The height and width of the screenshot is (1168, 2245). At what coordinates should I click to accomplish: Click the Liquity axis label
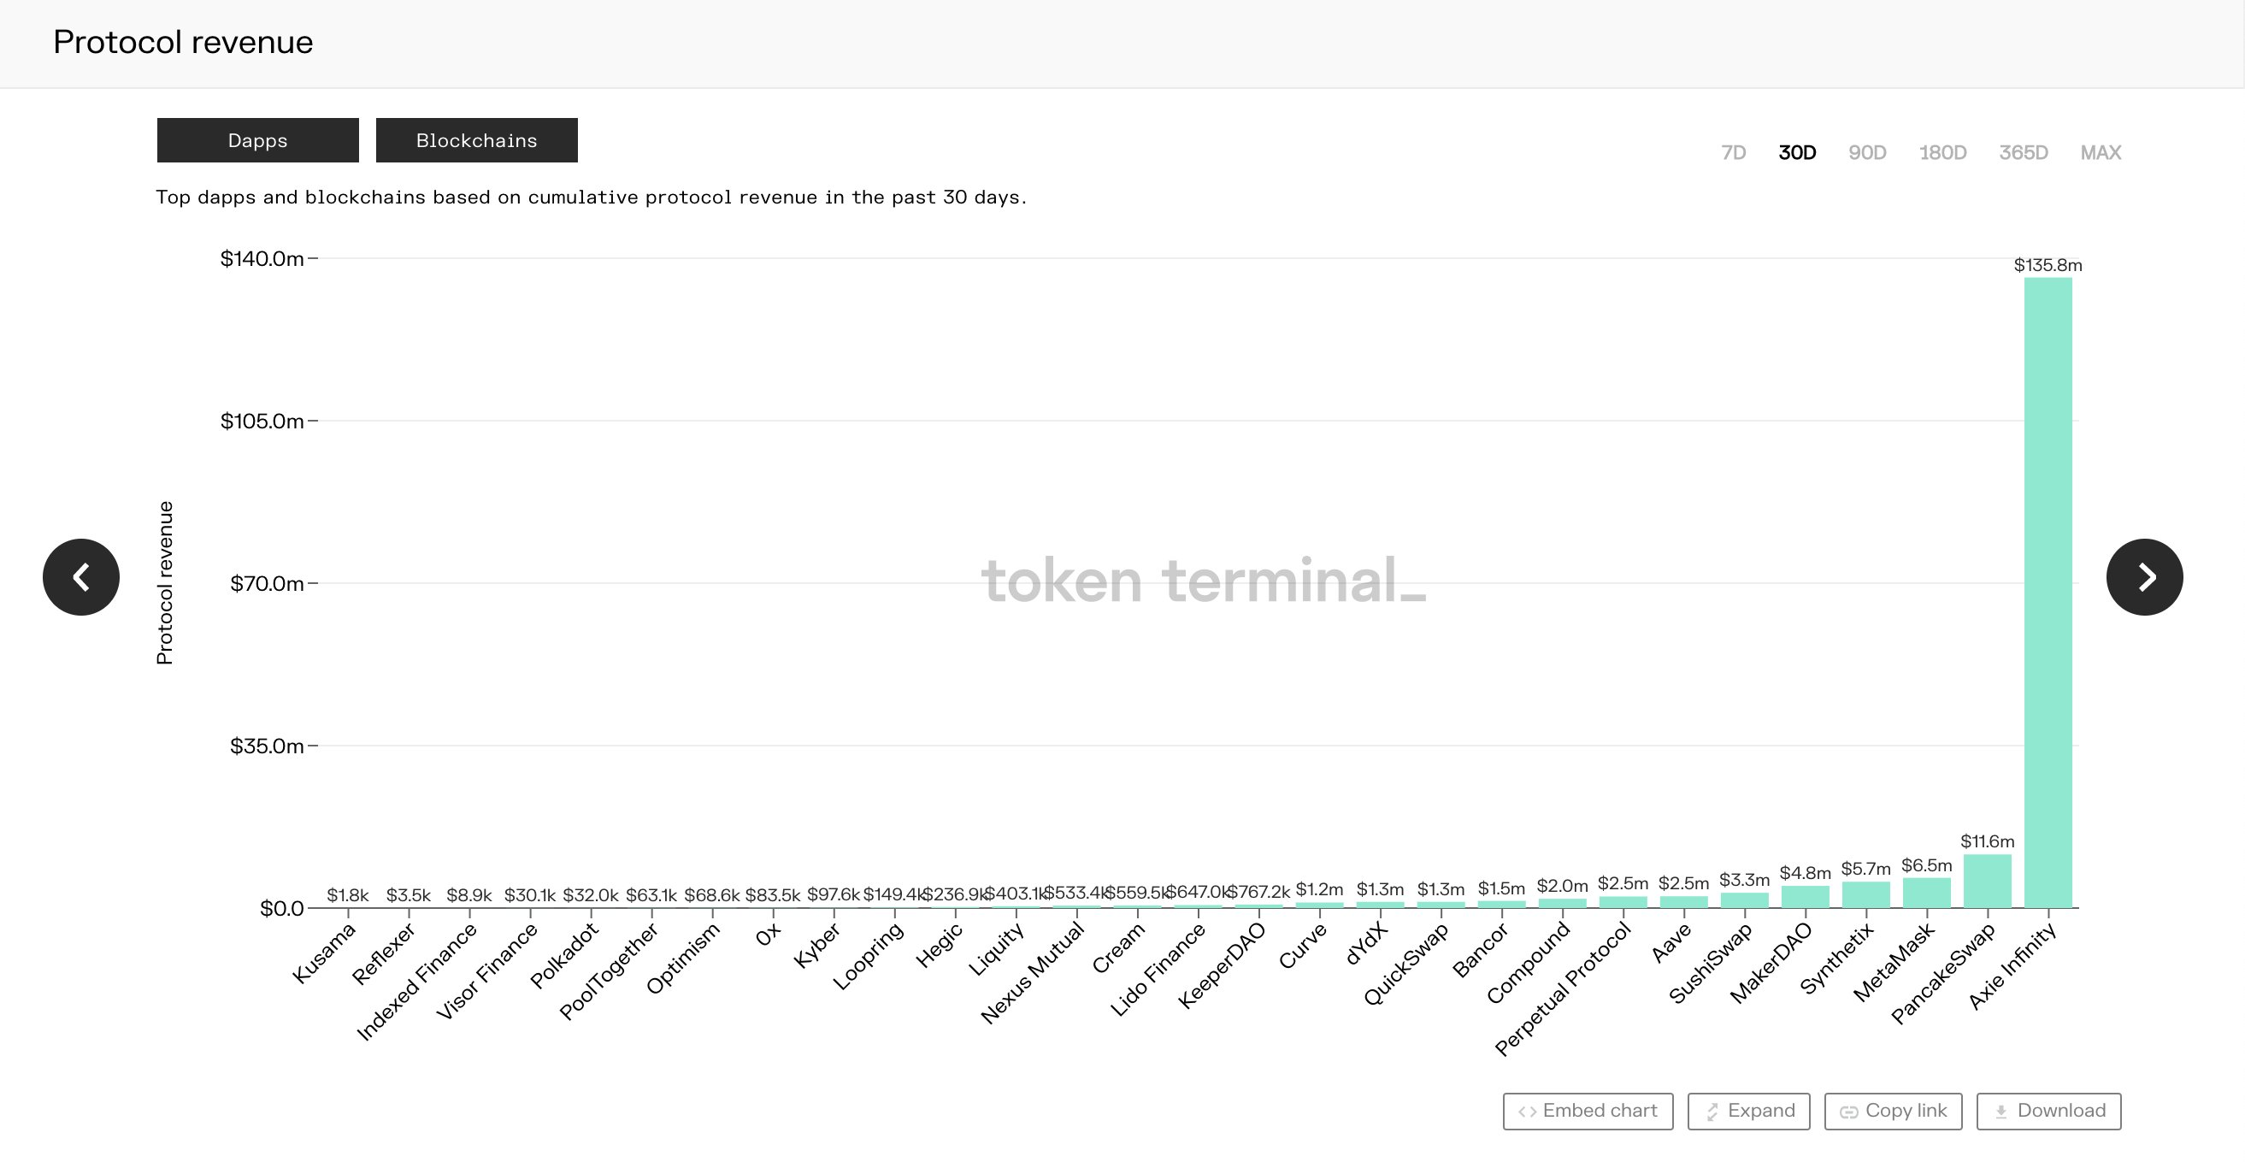coord(996,950)
